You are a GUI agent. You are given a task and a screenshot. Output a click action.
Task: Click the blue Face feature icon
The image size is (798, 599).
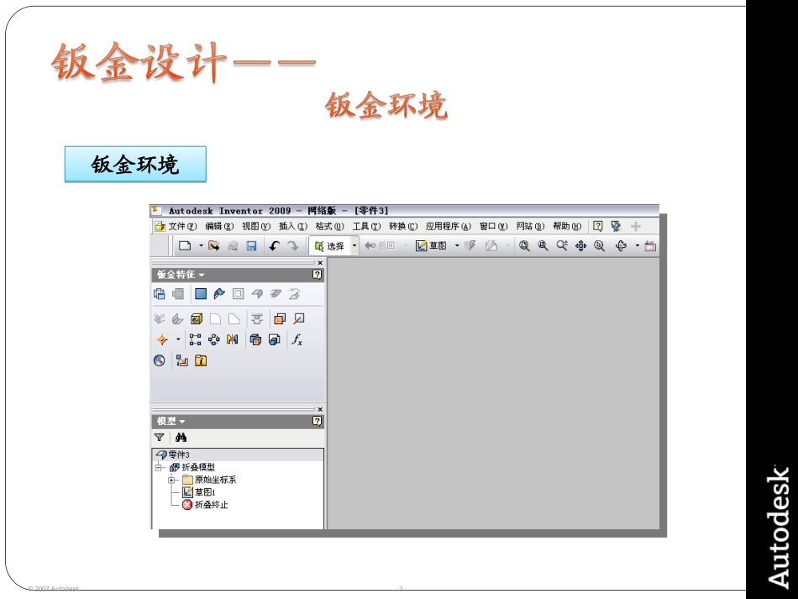point(201,294)
